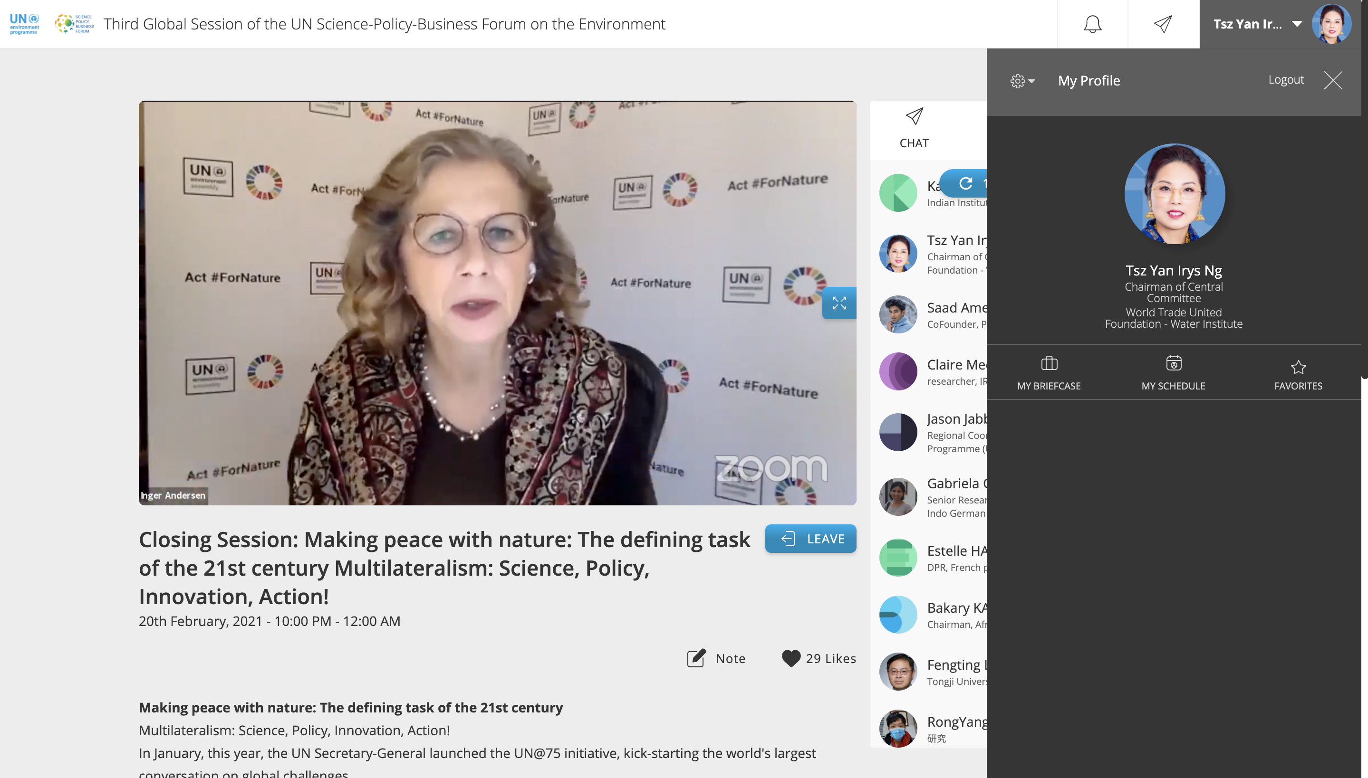Click the large profile photo in My Profile
This screenshot has height=778, width=1368.
[1174, 194]
